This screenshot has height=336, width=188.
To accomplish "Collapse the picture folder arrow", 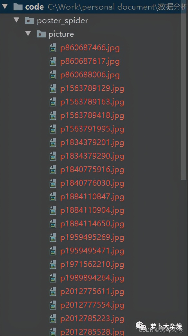I will (28, 34).
